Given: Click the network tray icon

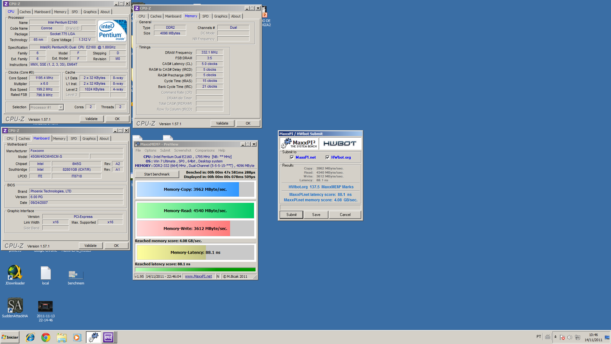Looking at the screenshot, I should (x=577, y=337).
